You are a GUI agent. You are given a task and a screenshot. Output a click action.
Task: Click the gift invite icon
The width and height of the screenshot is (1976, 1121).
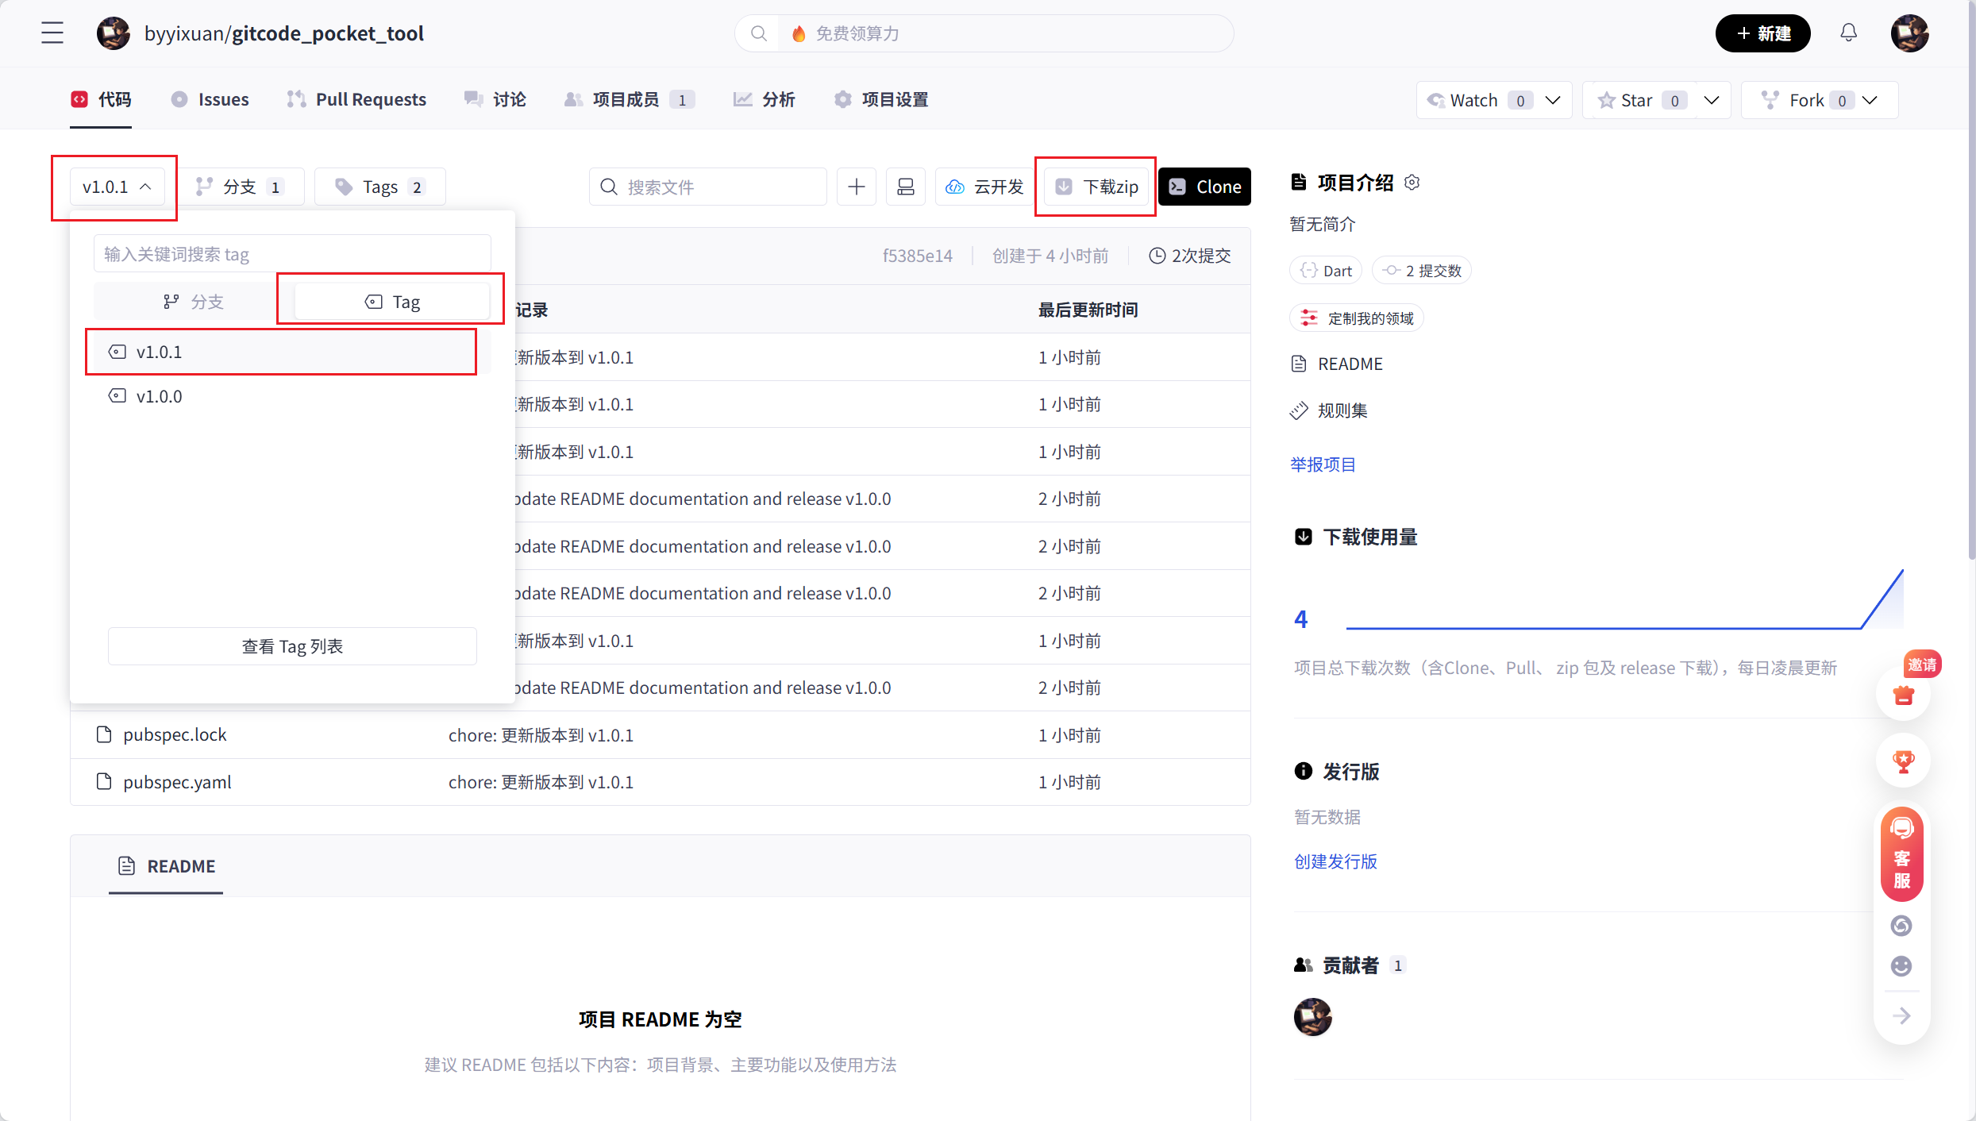pyautogui.click(x=1903, y=695)
